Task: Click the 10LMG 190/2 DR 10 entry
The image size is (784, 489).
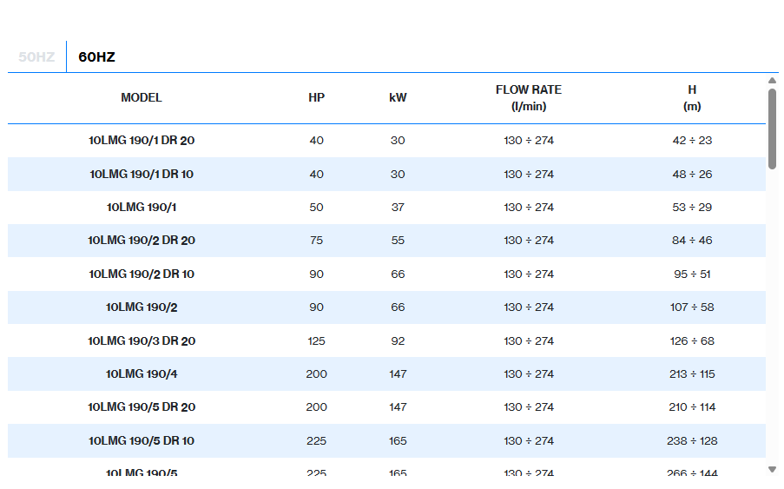Action: 142,274
